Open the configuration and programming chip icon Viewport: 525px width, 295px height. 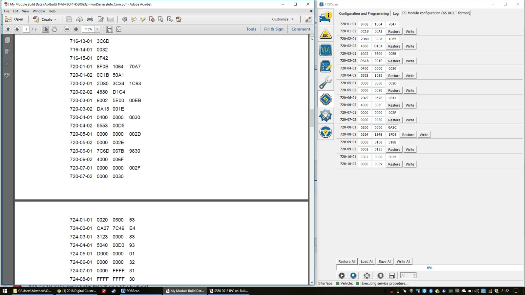point(325,99)
